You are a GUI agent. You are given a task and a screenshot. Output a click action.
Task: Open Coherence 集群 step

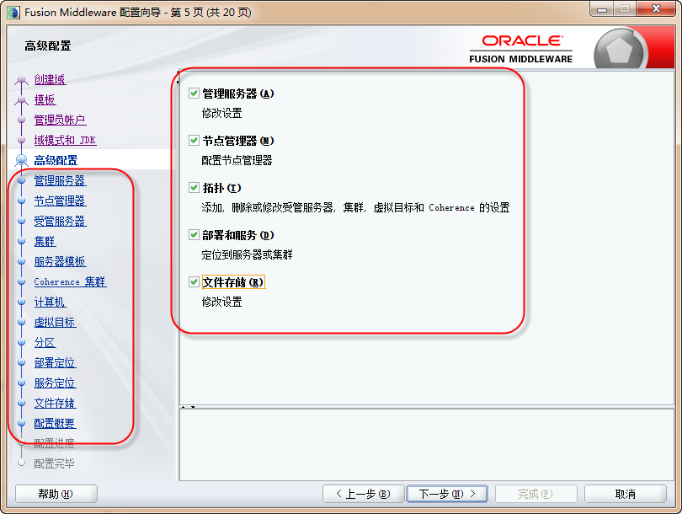click(x=70, y=282)
